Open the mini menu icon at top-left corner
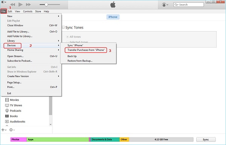This screenshot has height=145, width=226. click(x=4, y=2)
